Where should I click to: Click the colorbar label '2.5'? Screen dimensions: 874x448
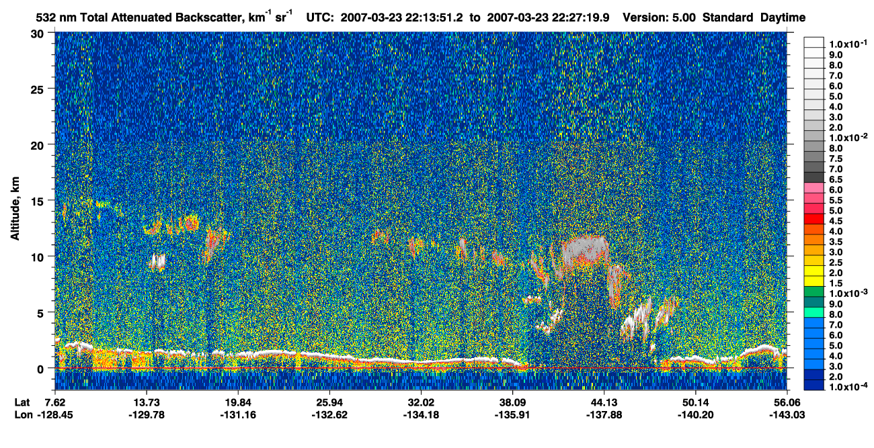point(836,263)
